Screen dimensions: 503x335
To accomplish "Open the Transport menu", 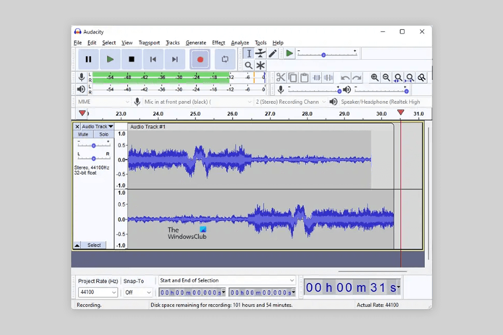I will pyautogui.click(x=149, y=42).
